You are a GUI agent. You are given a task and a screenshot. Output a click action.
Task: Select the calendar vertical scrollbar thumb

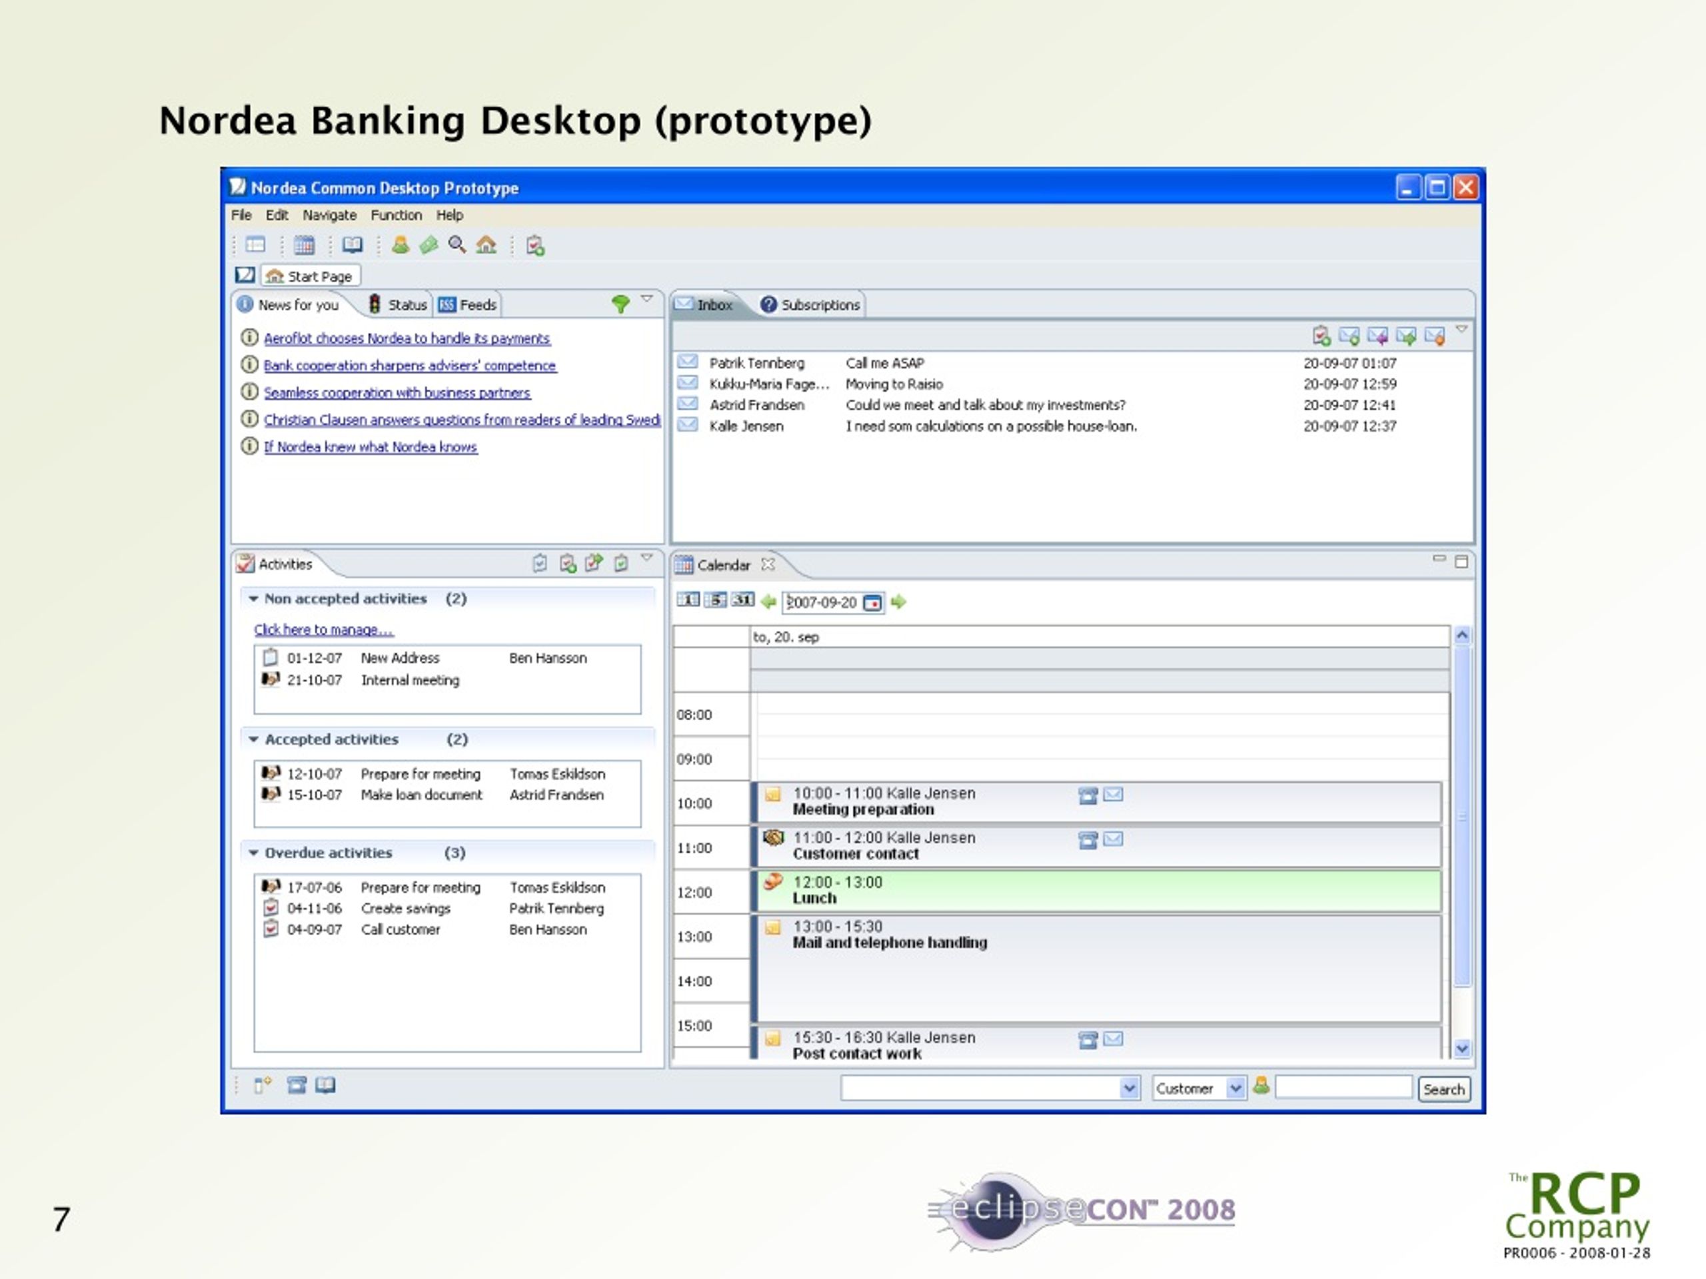click(1461, 815)
